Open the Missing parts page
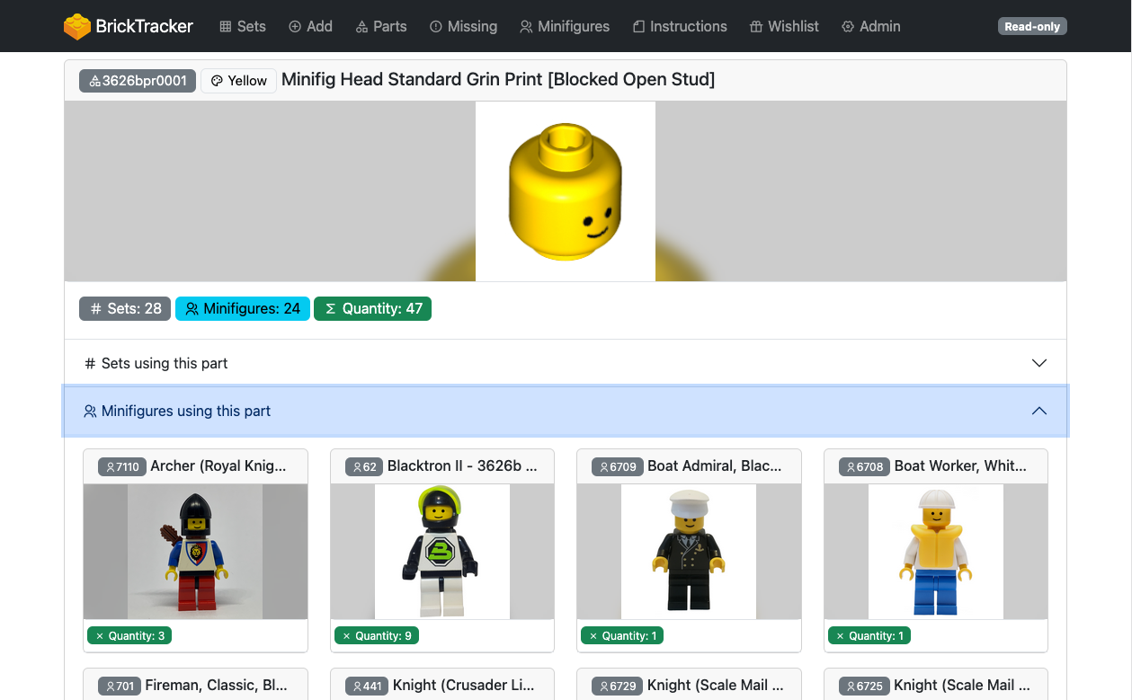The image size is (1132, 700). point(463,26)
